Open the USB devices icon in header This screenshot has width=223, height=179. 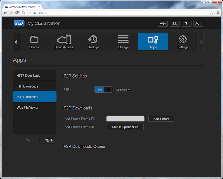tap(163, 24)
